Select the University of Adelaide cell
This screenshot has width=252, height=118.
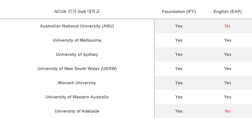click(77, 111)
